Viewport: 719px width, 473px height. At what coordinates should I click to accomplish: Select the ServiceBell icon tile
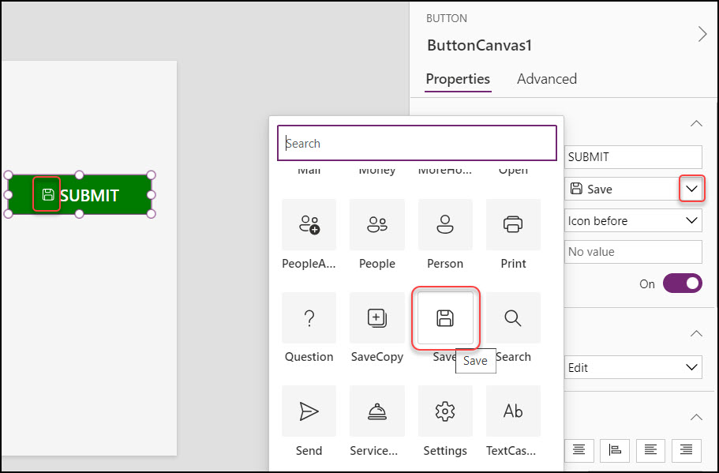(377, 411)
